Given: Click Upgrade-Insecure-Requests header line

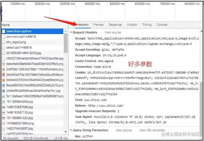Looking at the screenshot, I should coord(97,111).
